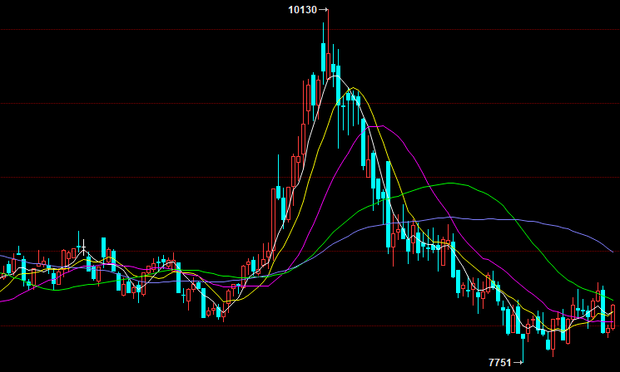Click the magenta line at the chart's left edge
The height and width of the screenshot is (372, 620).
(x=2, y=300)
